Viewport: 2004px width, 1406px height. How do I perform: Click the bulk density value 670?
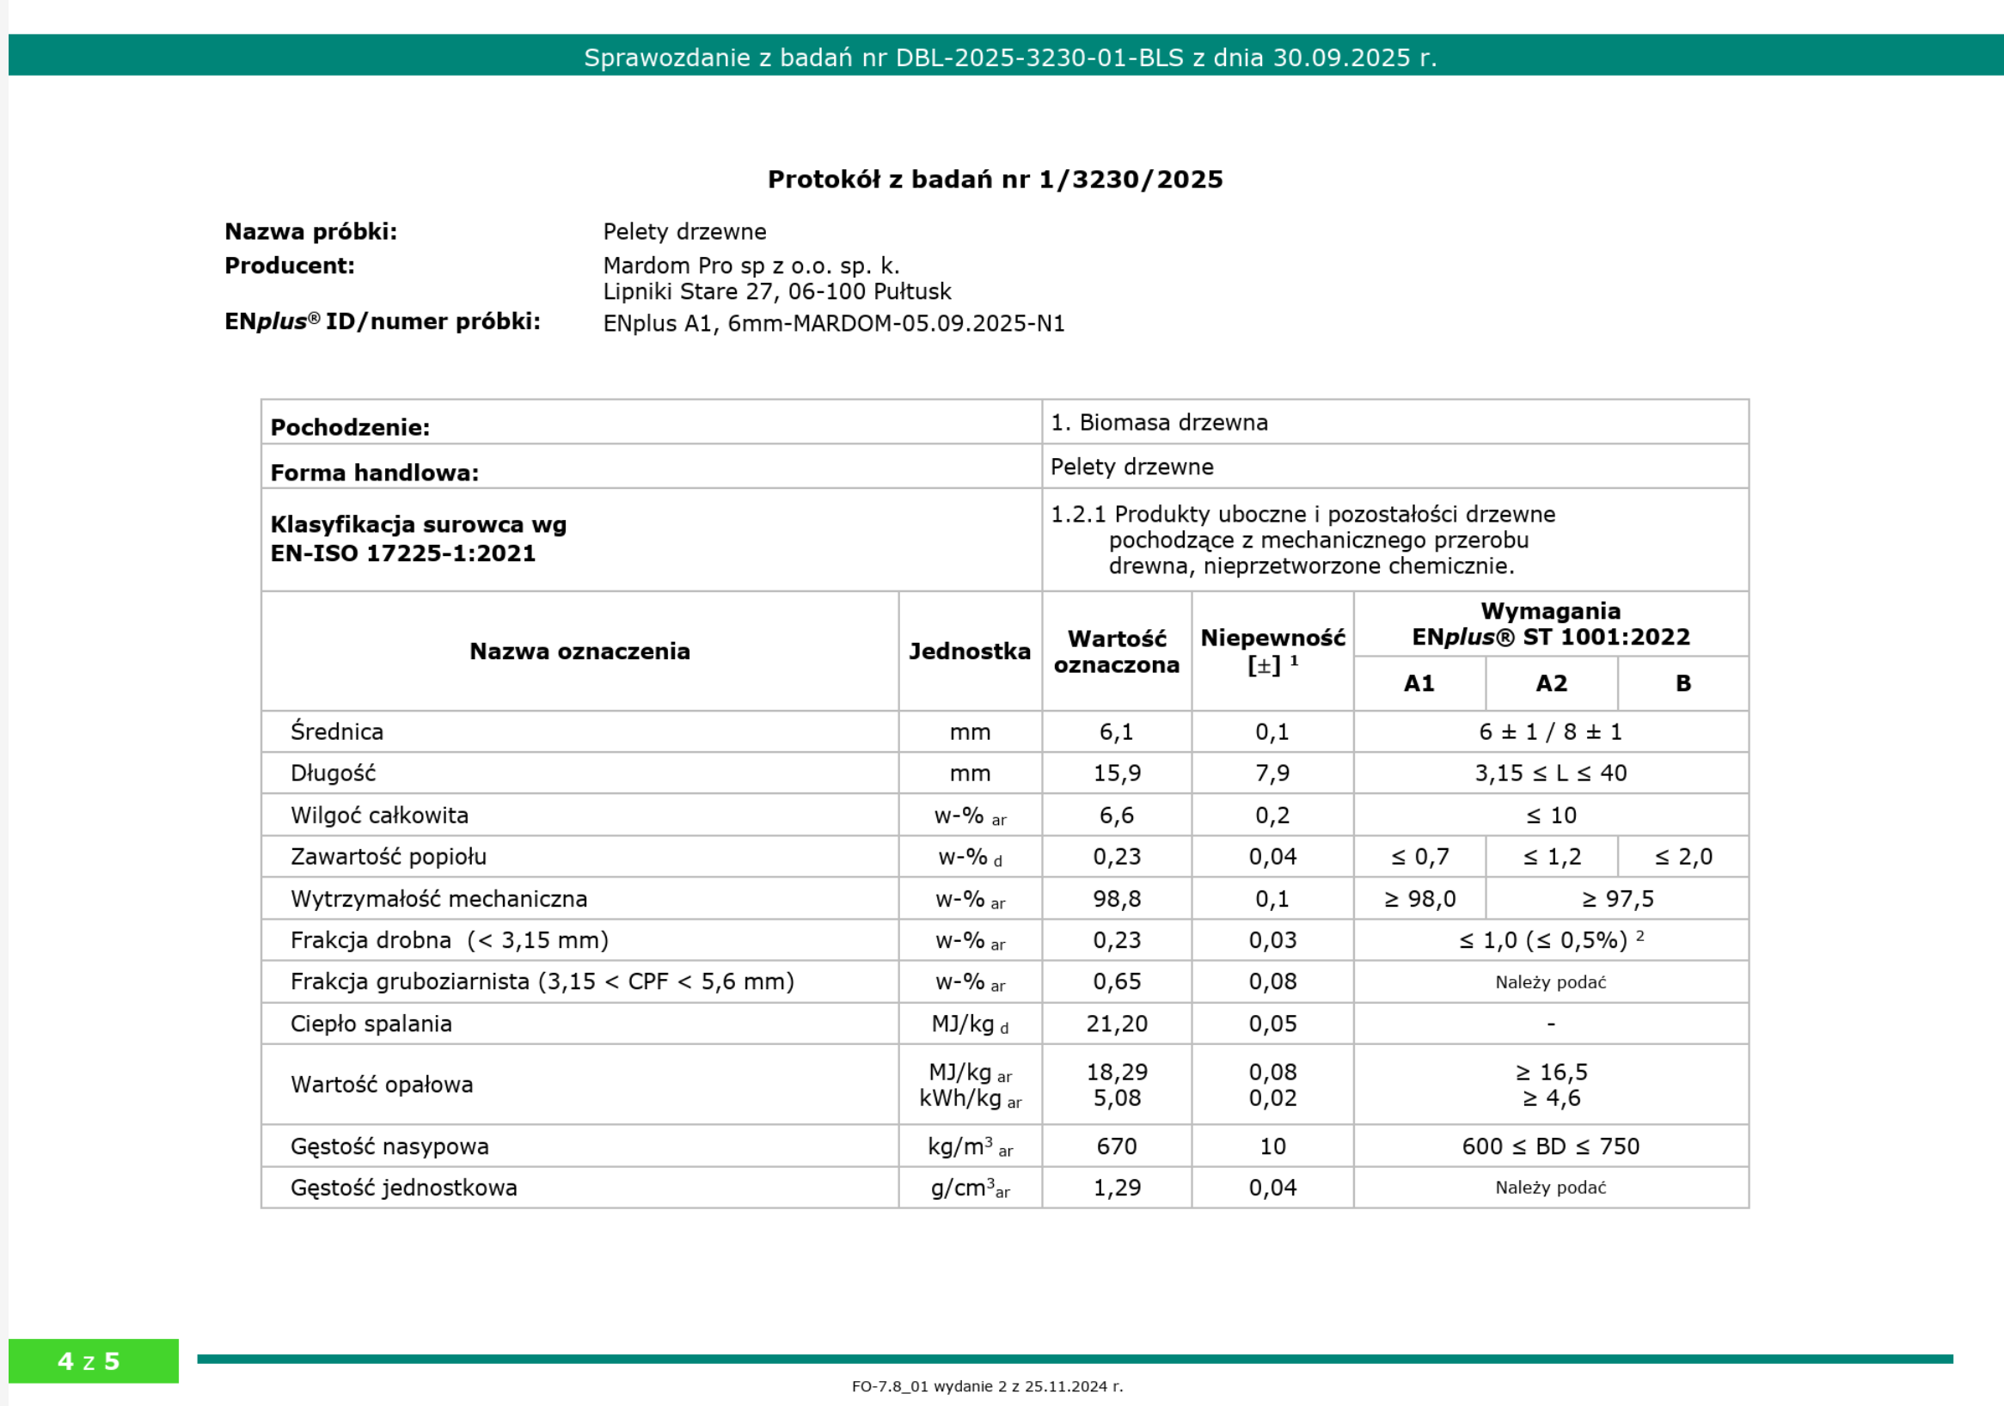click(x=1115, y=1146)
